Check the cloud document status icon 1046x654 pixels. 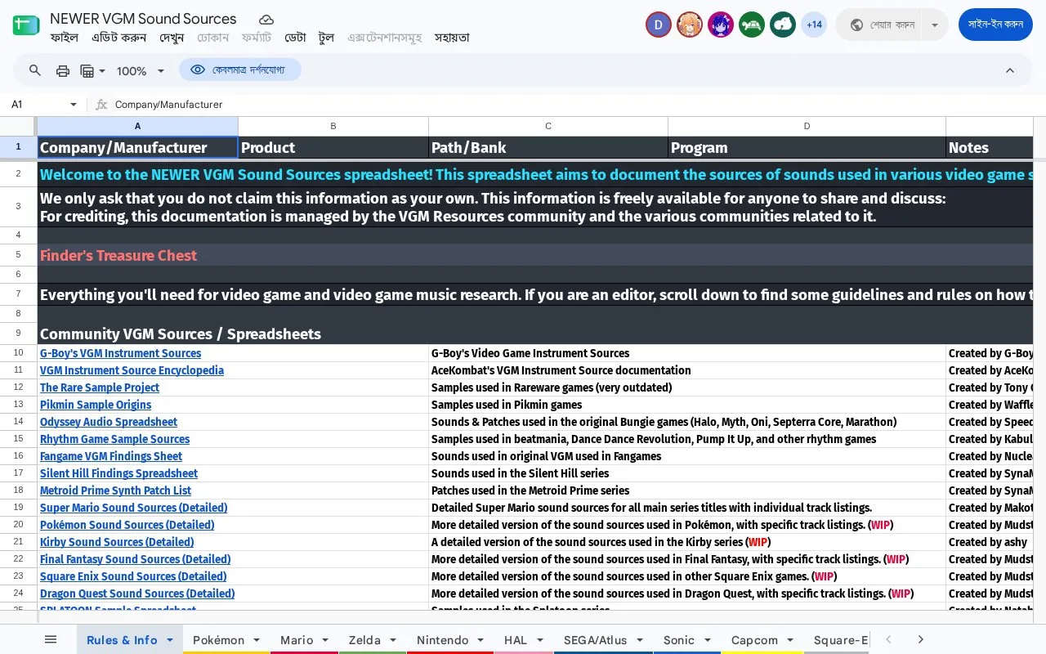coord(266,19)
